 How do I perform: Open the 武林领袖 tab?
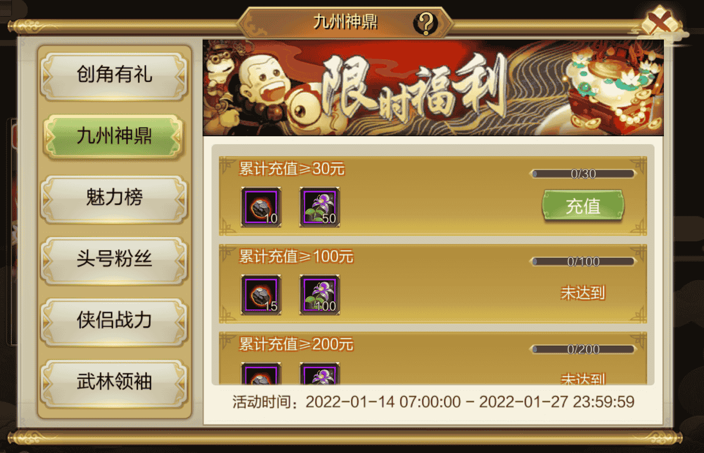115,382
